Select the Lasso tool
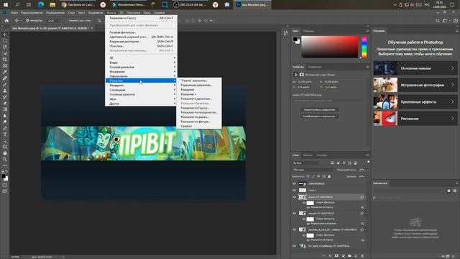This screenshot has height=259, width=460. pyautogui.click(x=5, y=47)
